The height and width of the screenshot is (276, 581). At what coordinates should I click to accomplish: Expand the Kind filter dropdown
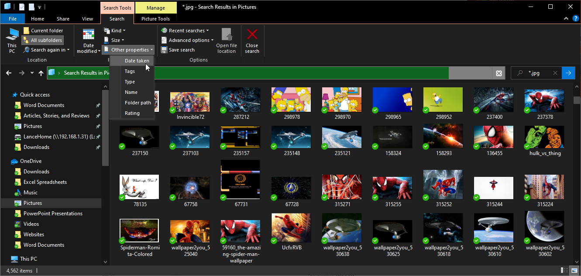coord(114,31)
